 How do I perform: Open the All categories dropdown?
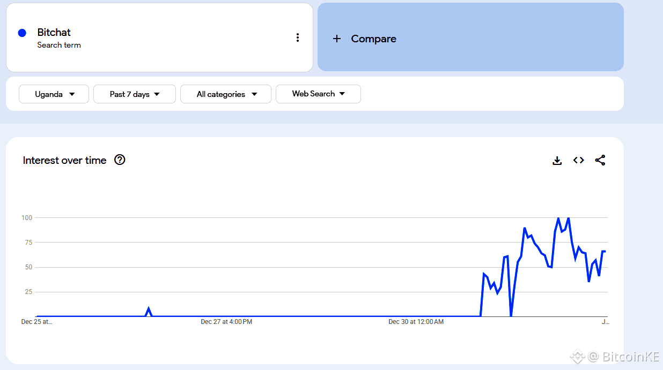pos(226,94)
